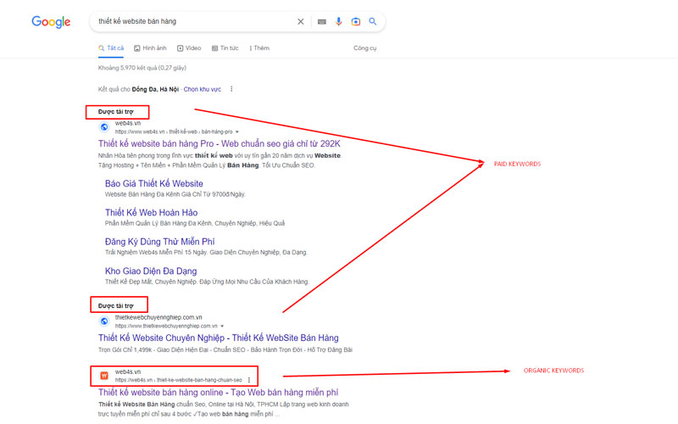This screenshot has height=424, width=678.
Task: Open the Đăng Ký Dùng Thử Miễn Phí sitelink
Action: click(159, 242)
